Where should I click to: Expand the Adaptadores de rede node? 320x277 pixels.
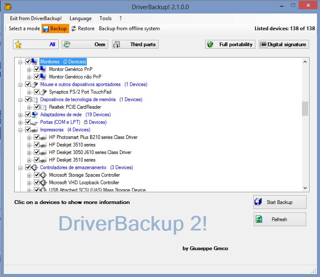click(20, 115)
